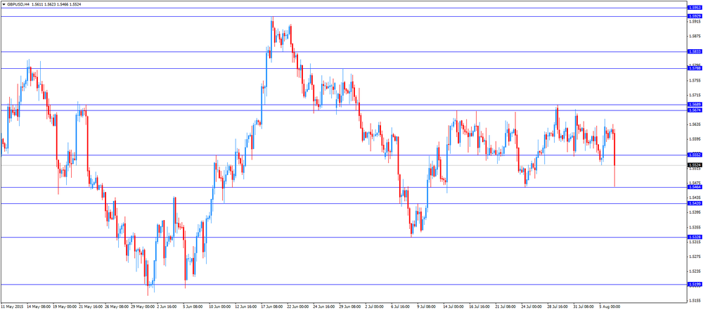Click the 24 Jul 00:00 time label
The width and height of the screenshot is (703, 310).
click(x=531, y=306)
